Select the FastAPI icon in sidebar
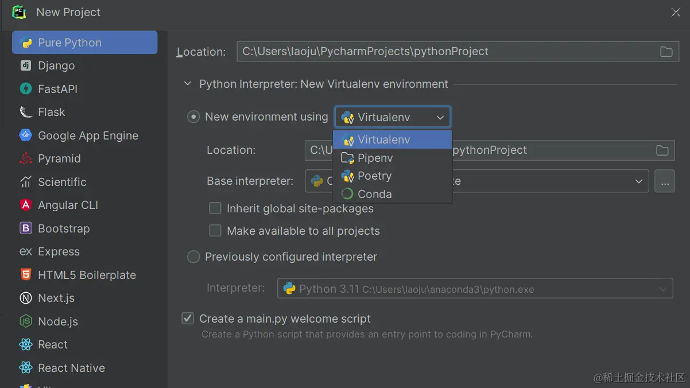The height and width of the screenshot is (388, 690). click(x=26, y=89)
